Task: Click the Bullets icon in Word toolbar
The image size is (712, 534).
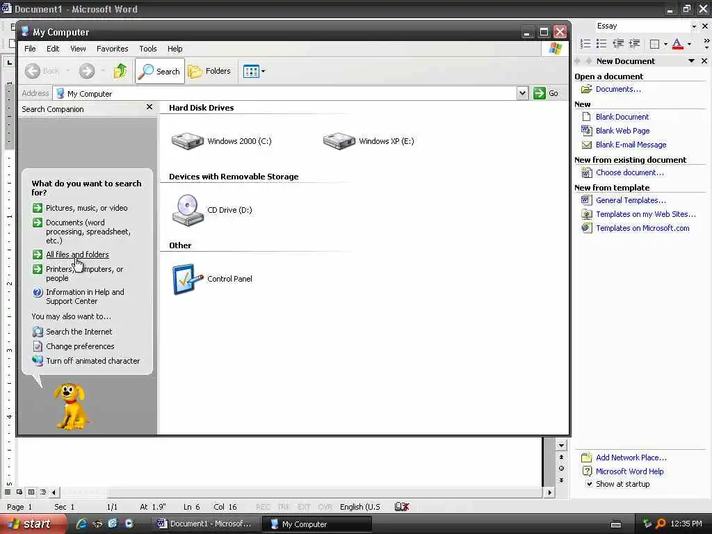Action: 601,44
